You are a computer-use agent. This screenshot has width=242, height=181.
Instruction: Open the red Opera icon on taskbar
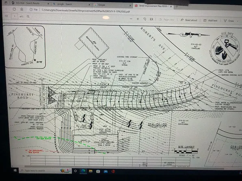click(x=113, y=171)
